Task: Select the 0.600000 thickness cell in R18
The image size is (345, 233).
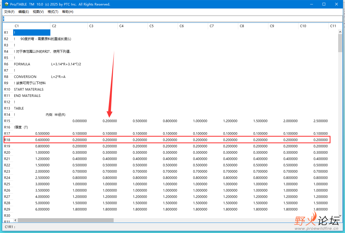Action: [42, 140]
